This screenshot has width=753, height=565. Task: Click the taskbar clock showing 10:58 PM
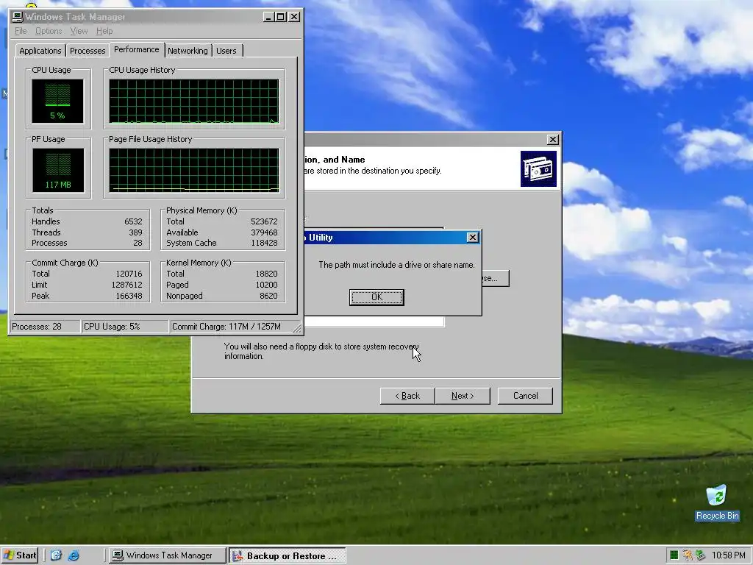[729, 555]
